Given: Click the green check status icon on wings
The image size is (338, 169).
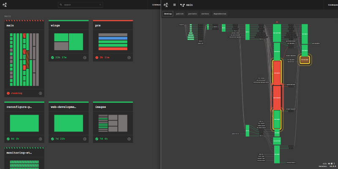Looking at the screenshot, I should click(52, 57).
